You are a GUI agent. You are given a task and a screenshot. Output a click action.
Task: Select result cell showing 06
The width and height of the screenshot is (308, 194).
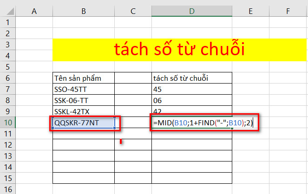pyautogui.click(x=192, y=100)
